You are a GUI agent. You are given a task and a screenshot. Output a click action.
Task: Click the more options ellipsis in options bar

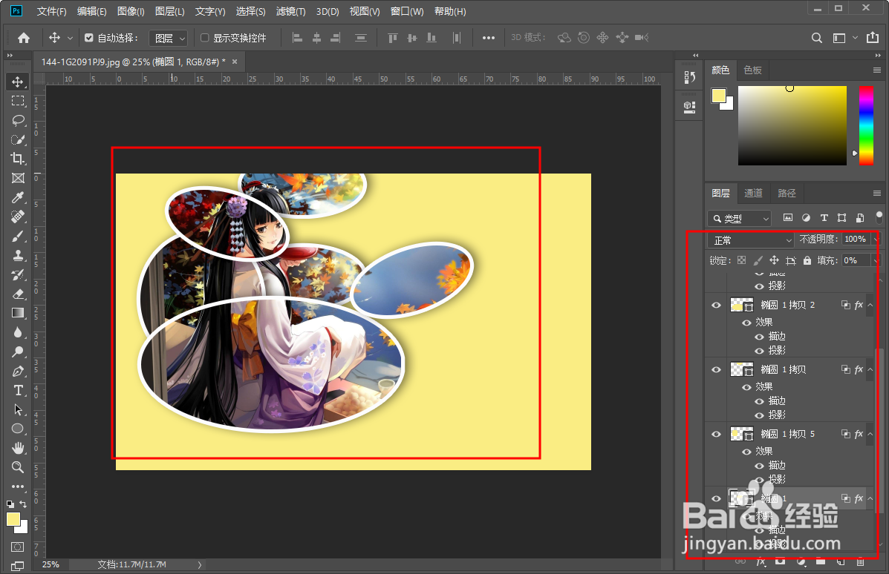(x=488, y=38)
